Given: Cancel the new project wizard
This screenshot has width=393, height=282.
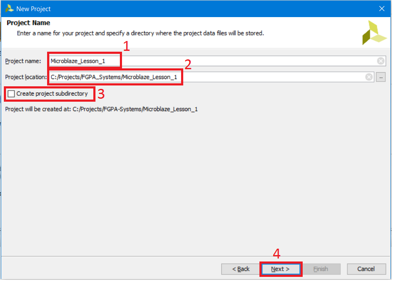Looking at the screenshot, I should [x=366, y=269].
